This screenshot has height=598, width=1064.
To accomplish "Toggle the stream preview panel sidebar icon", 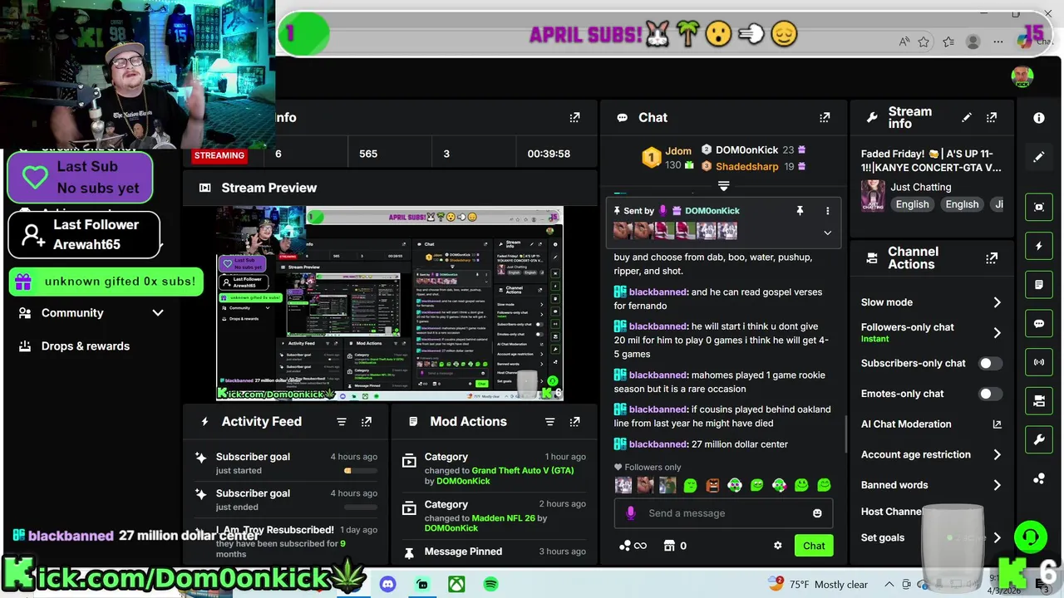I will tap(1039, 207).
